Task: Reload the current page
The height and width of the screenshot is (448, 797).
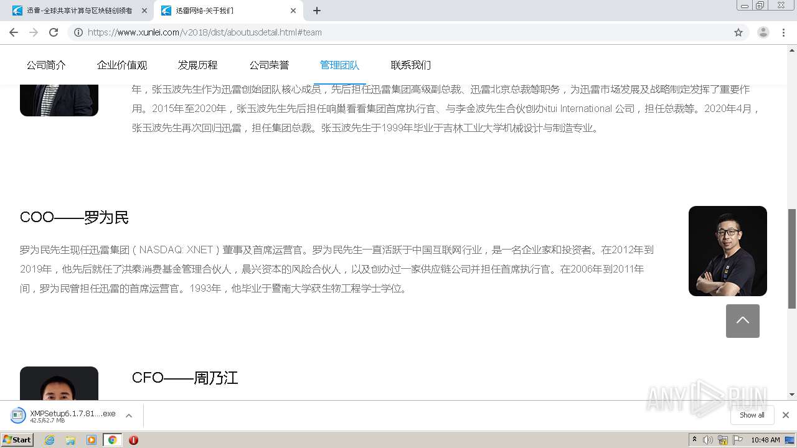Action: pyautogui.click(x=54, y=32)
